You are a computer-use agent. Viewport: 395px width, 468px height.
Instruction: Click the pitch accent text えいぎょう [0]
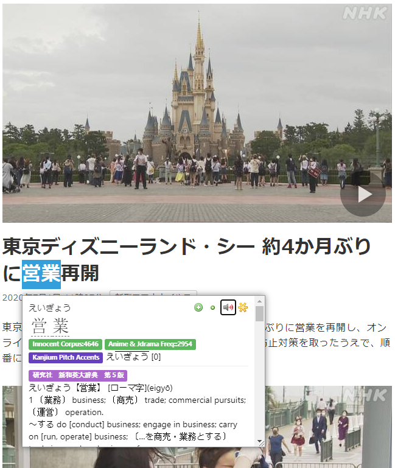pyautogui.click(x=133, y=357)
